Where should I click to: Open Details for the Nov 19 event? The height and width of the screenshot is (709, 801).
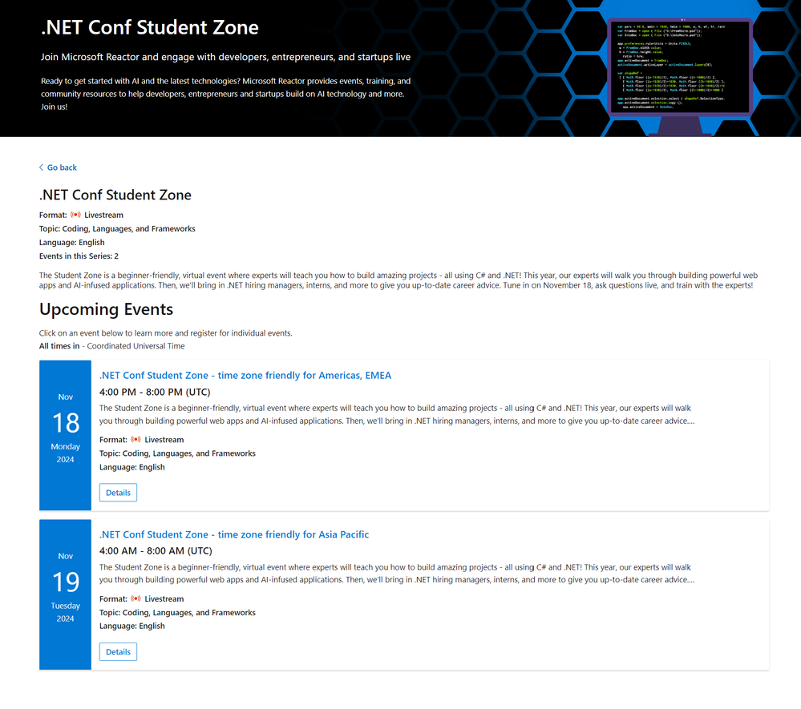tap(118, 652)
